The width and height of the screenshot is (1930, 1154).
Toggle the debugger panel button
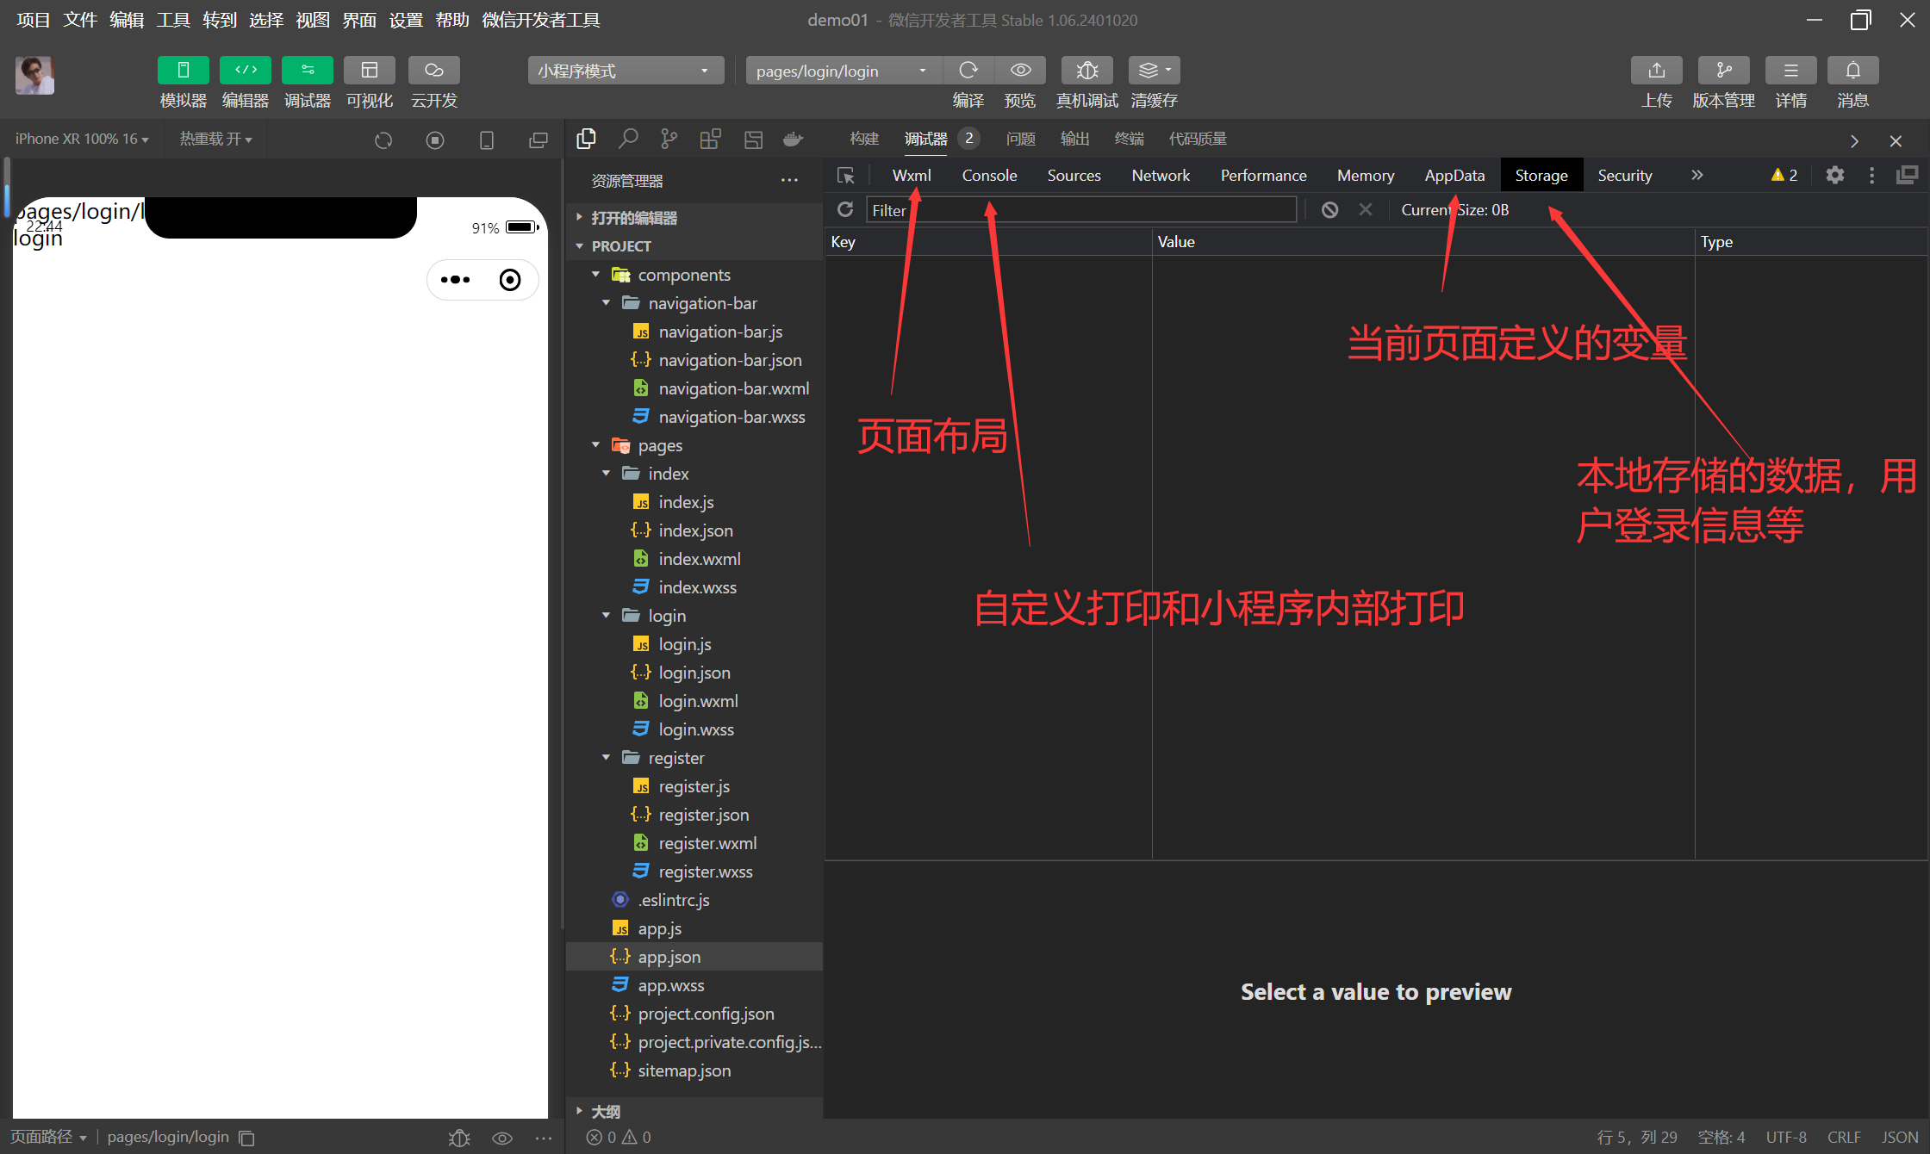click(x=307, y=71)
